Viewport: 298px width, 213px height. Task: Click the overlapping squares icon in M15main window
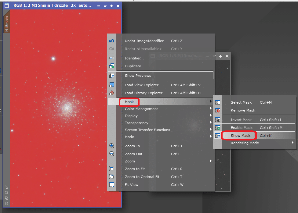(7, 198)
